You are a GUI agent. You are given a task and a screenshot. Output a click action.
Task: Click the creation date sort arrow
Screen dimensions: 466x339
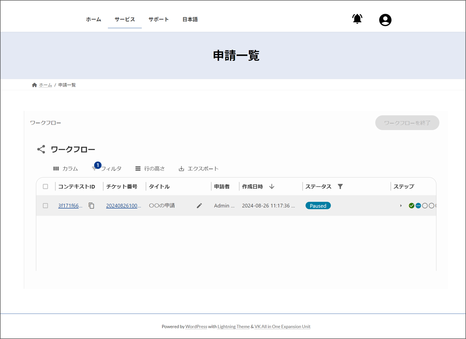pos(272,187)
